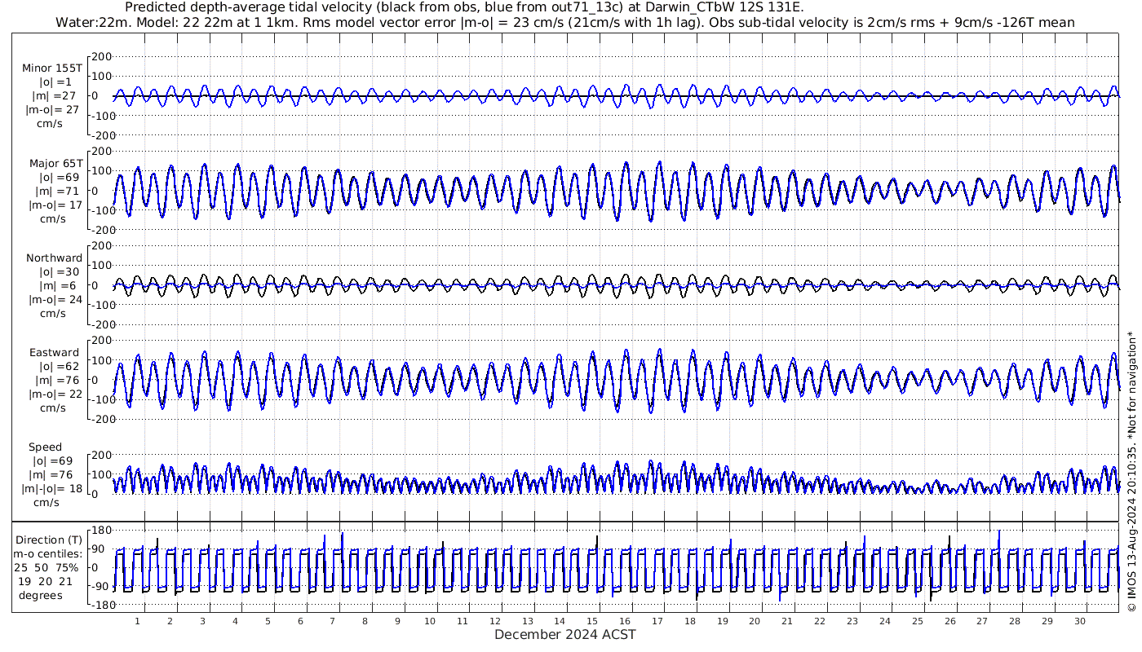This screenshot has height=652, width=1142.
Task: Click day '21' on the date axis
Action: click(787, 622)
